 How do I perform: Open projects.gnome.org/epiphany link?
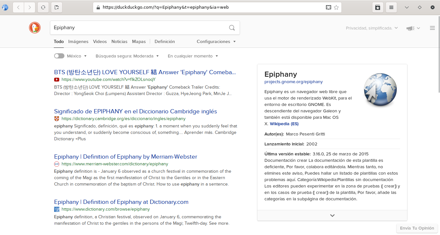tap(293, 82)
